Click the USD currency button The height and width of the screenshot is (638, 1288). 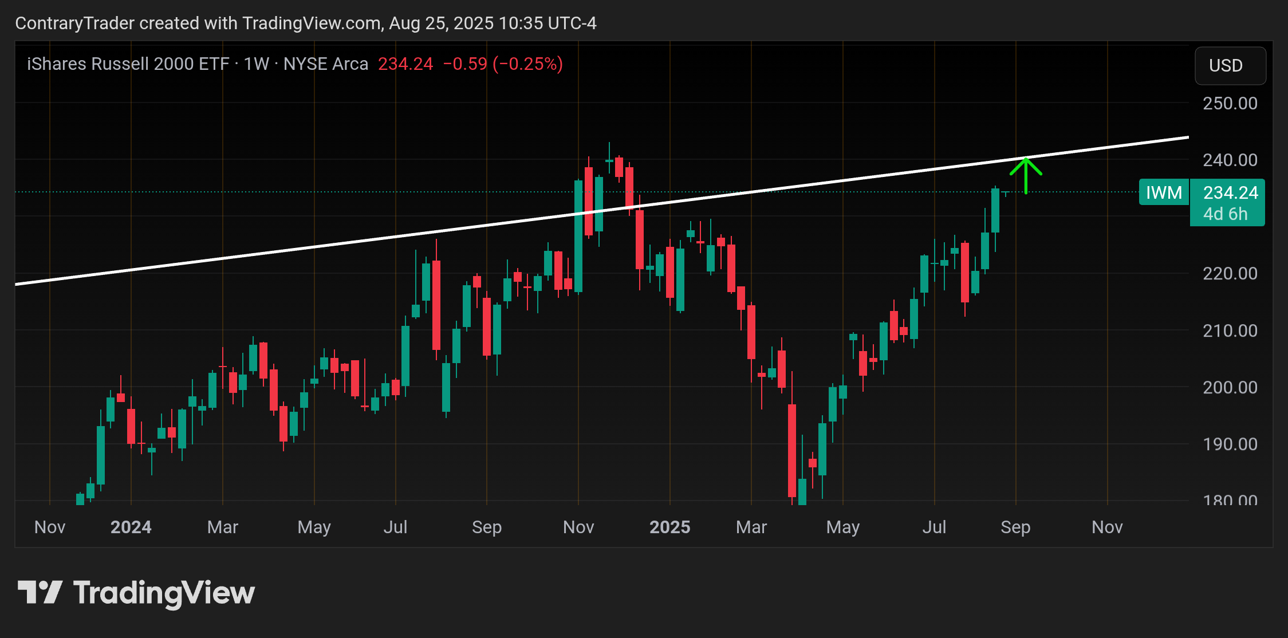click(x=1230, y=66)
